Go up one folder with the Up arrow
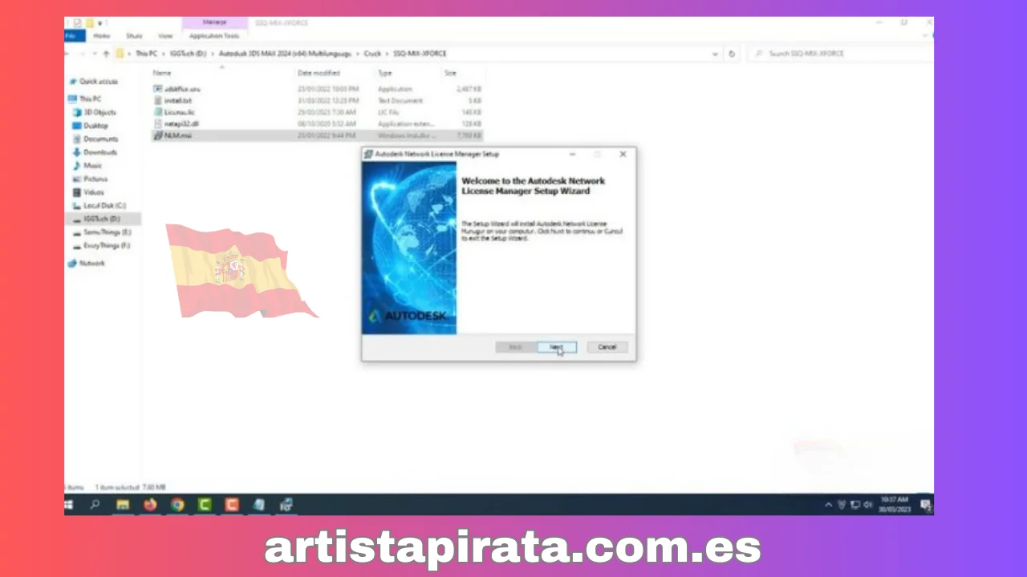 106,54
